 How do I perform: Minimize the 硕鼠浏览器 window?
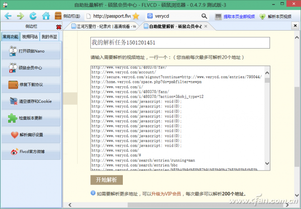(x=273, y=4)
